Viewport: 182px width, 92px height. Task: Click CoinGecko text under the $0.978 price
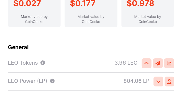point(148,22)
